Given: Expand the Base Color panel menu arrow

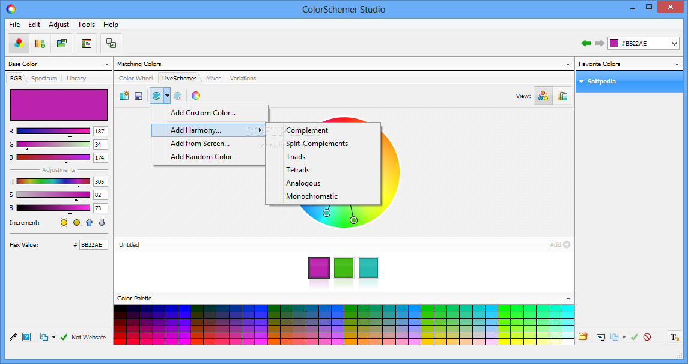Looking at the screenshot, I should coord(106,64).
